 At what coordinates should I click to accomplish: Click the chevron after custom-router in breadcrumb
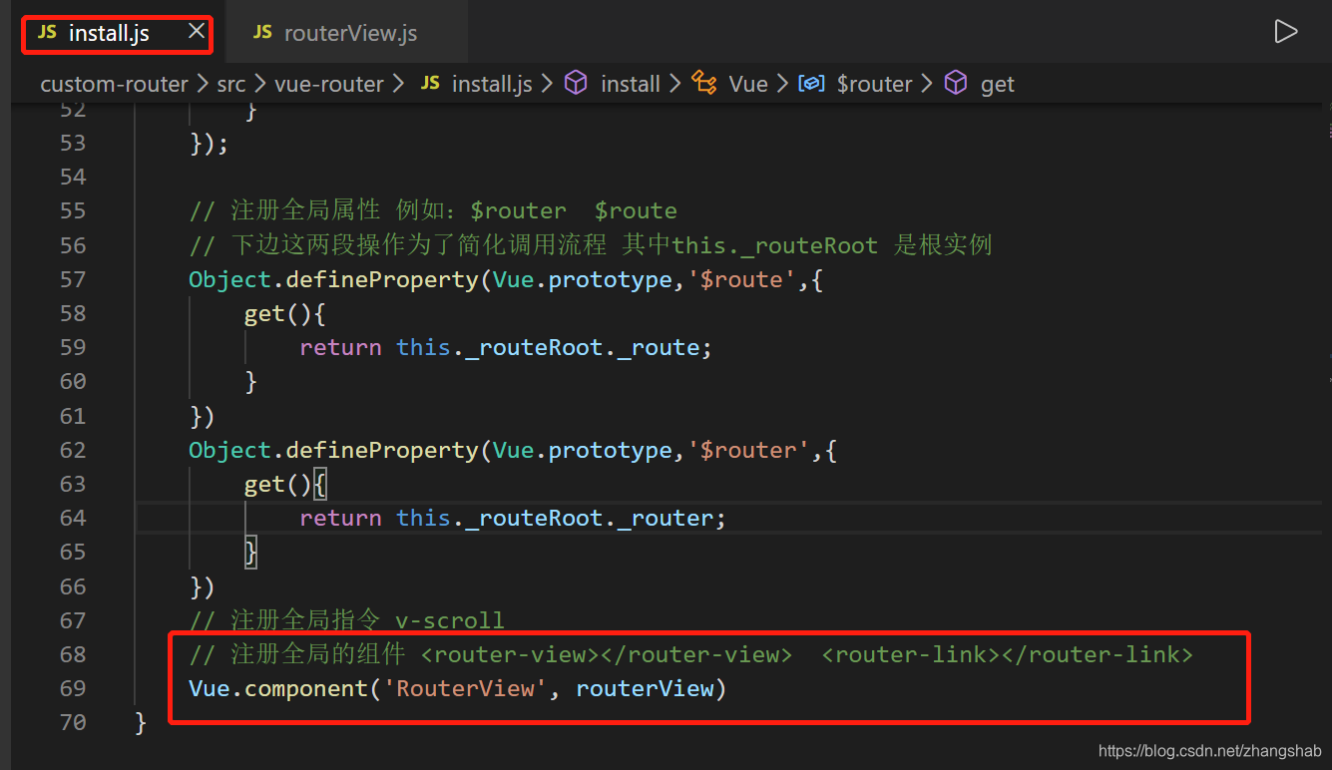point(203,85)
